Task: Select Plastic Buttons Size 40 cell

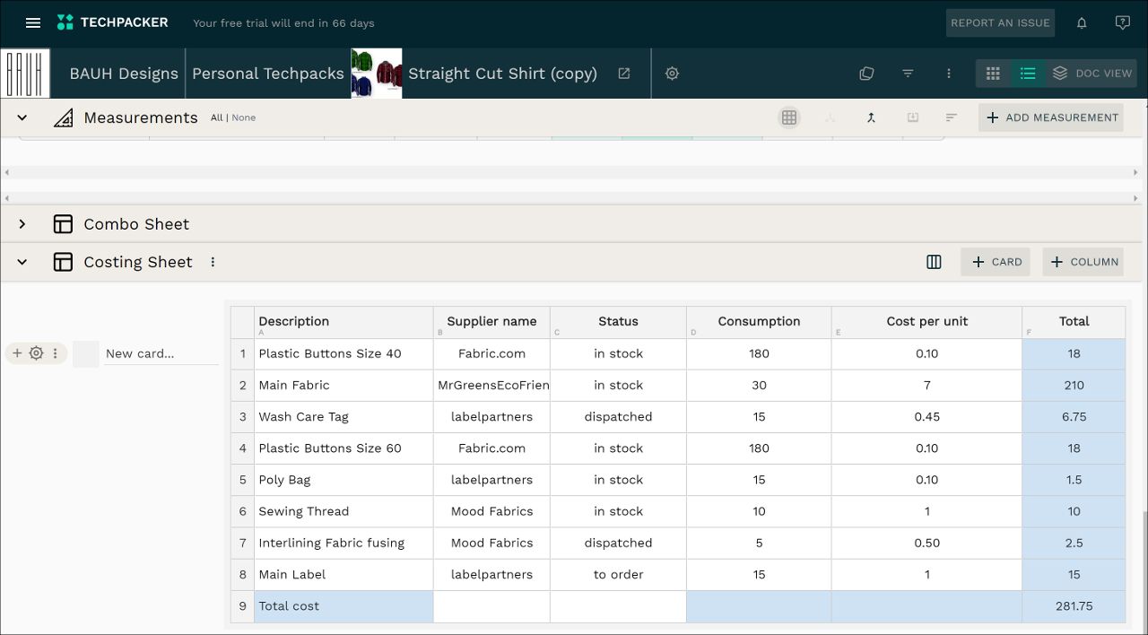Action: click(x=344, y=353)
